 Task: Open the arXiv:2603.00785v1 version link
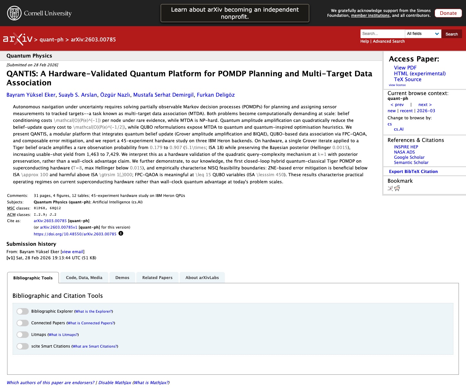pos(59,227)
